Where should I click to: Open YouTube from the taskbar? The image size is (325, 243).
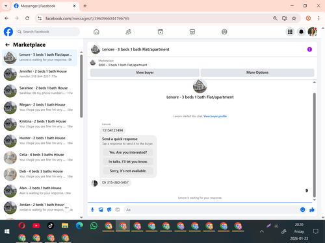36,226
